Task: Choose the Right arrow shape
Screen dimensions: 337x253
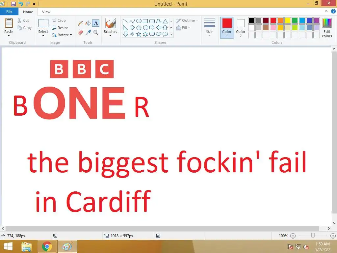Action: 152,28
